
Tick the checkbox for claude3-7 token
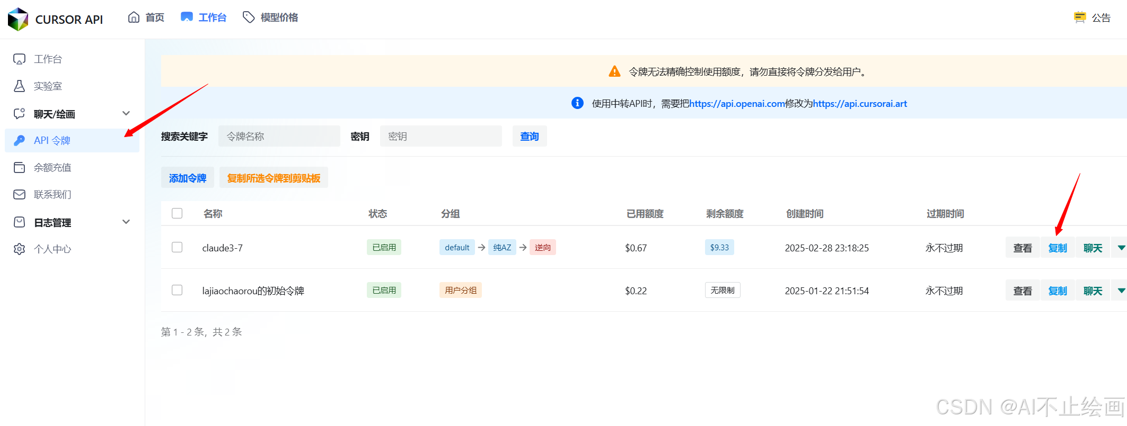pos(177,247)
